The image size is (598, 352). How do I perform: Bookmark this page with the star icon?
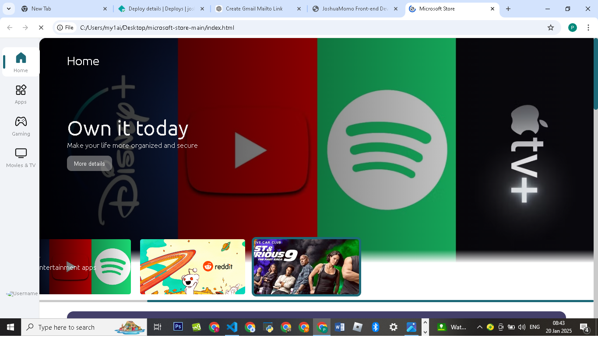tap(551, 28)
